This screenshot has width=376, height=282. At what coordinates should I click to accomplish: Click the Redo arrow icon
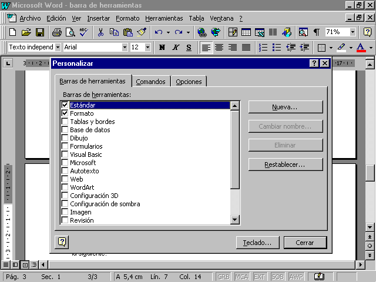tap(179, 32)
